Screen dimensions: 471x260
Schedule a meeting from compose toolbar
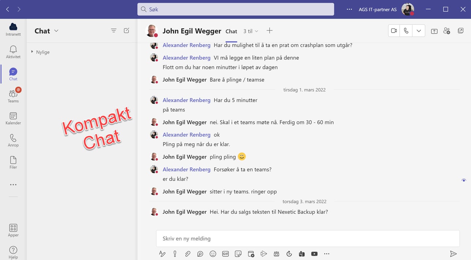click(251, 254)
